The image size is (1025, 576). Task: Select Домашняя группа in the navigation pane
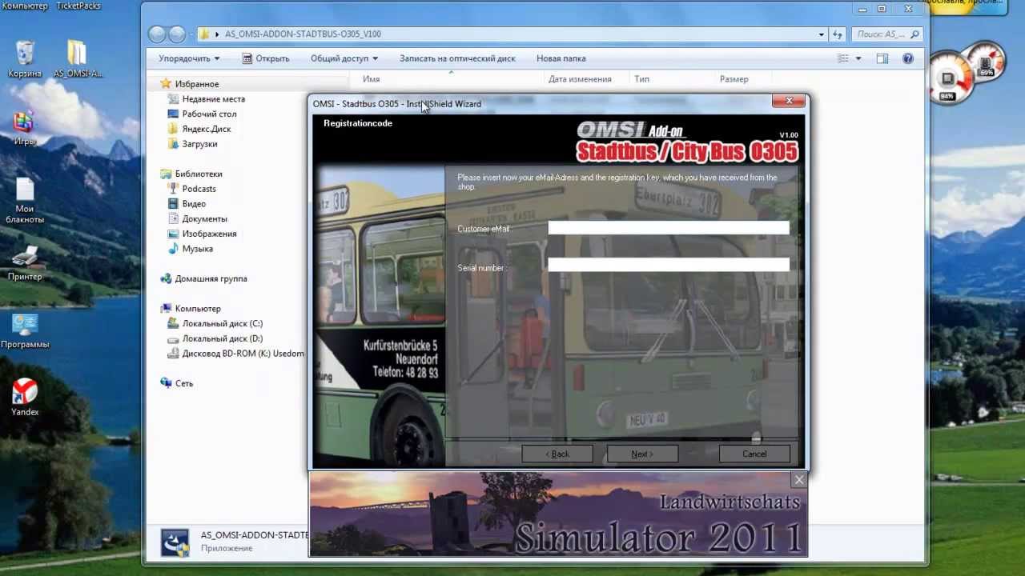coord(203,278)
